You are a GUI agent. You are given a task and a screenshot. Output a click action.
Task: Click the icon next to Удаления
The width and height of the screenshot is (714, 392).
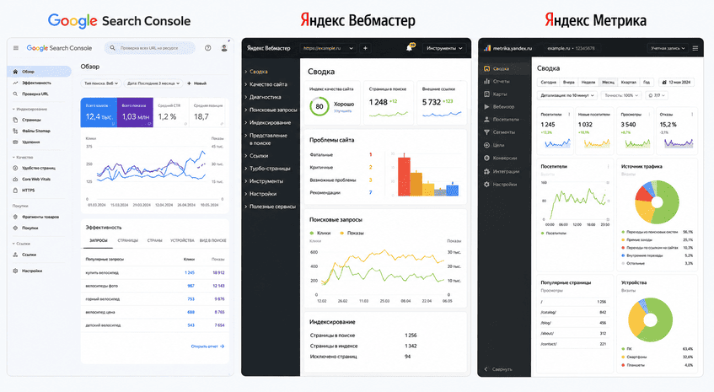click(x=15, y=142)
